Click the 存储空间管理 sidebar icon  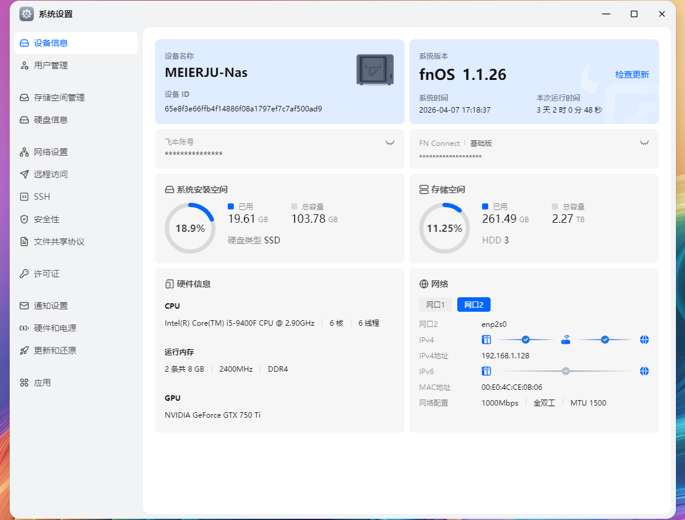tap(24, 97)
